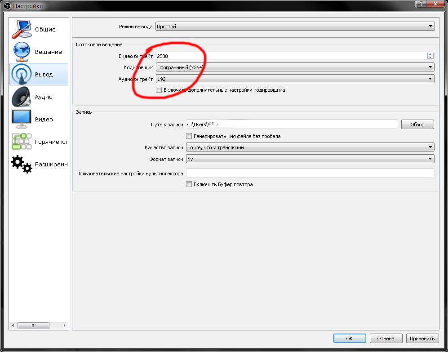
Task: Click the Применить button
Action: tap(422, 338)
